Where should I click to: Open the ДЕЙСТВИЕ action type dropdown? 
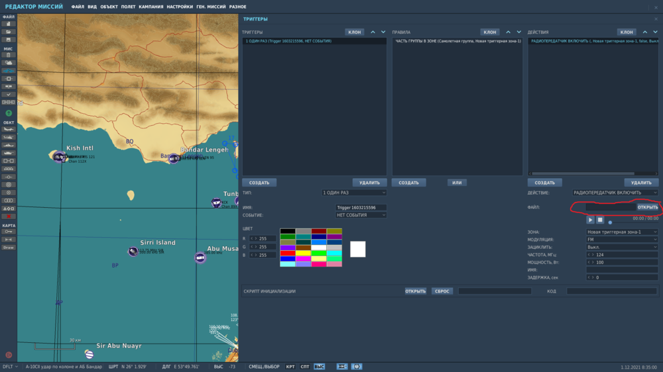pyautogui.click(x=615, y=193)
